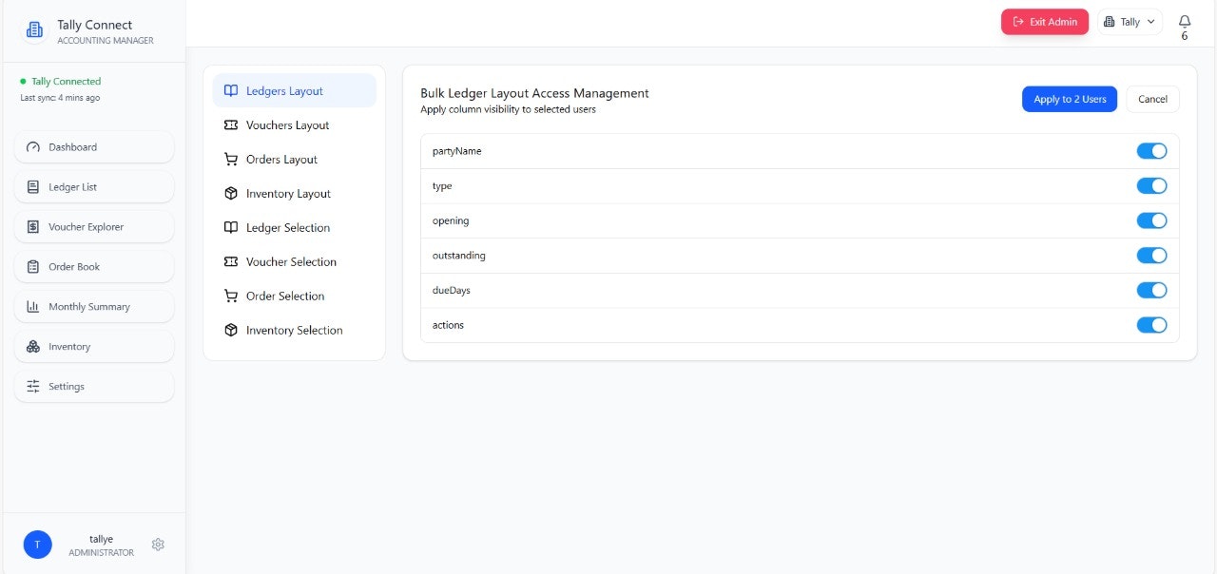Disable the opening column switch

(x=1151, y=220)
